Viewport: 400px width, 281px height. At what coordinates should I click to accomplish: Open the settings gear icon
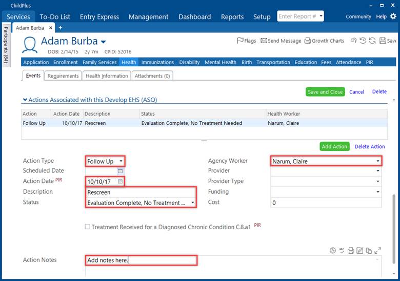[x=393, y=16]
